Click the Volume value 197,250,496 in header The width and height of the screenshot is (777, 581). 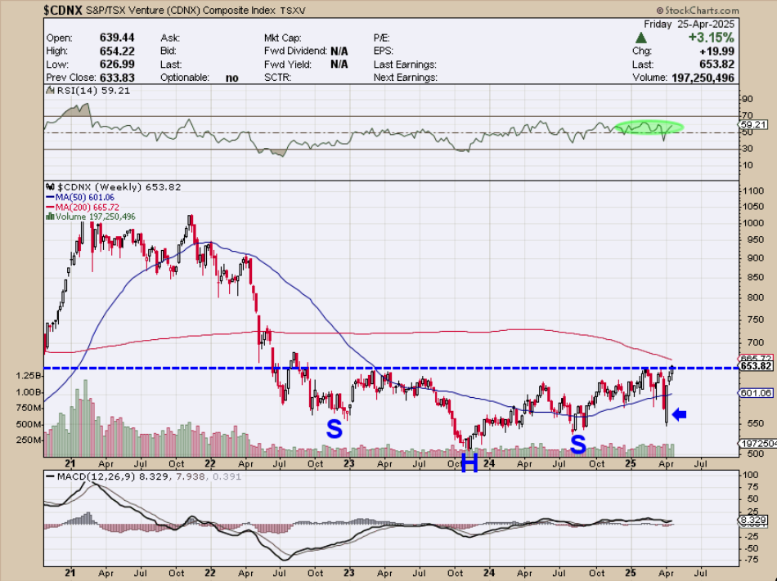[x=703, y=78]
